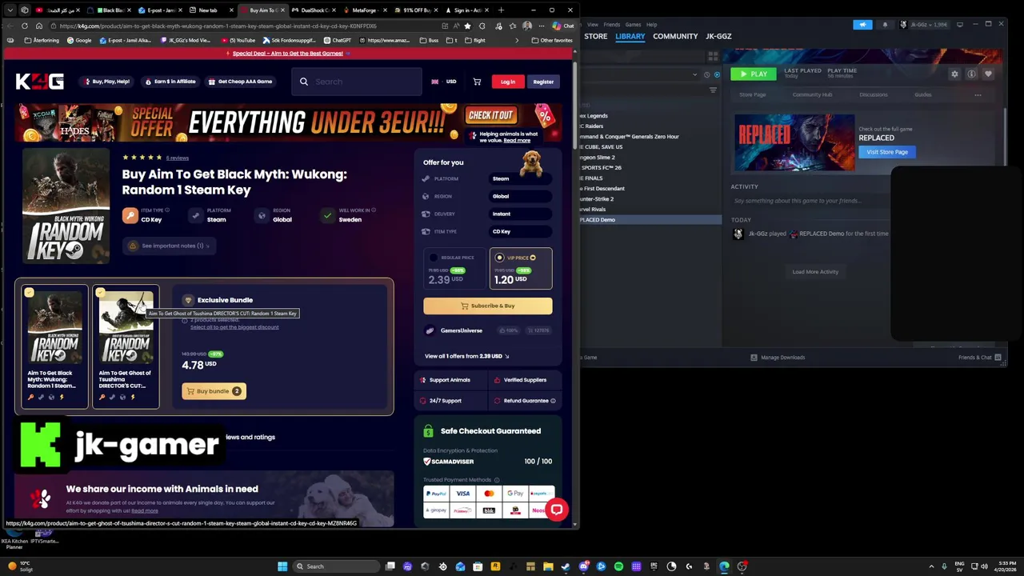
Task: Open the Steam library collection dropdown
Action: coord(694,74)
